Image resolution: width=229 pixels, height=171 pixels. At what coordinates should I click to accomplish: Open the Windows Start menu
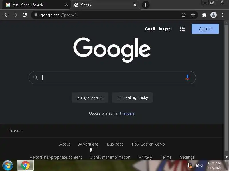(8, 166)
